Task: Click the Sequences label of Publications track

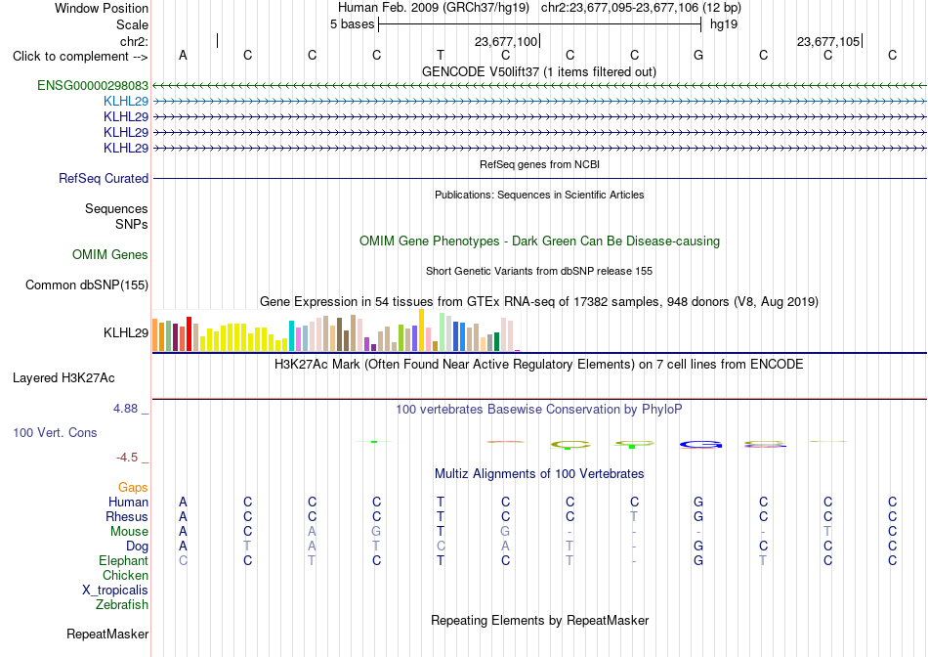Action: (116, 208)
